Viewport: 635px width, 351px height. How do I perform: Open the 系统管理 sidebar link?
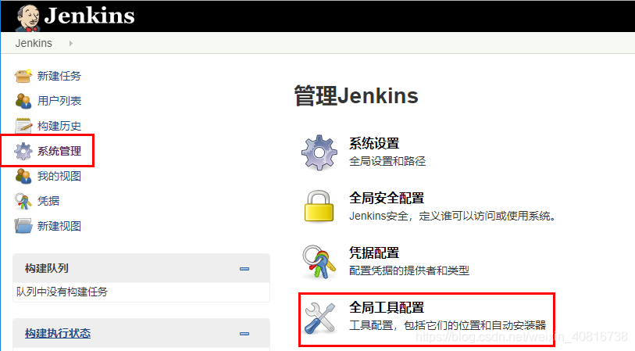point(59,151)
